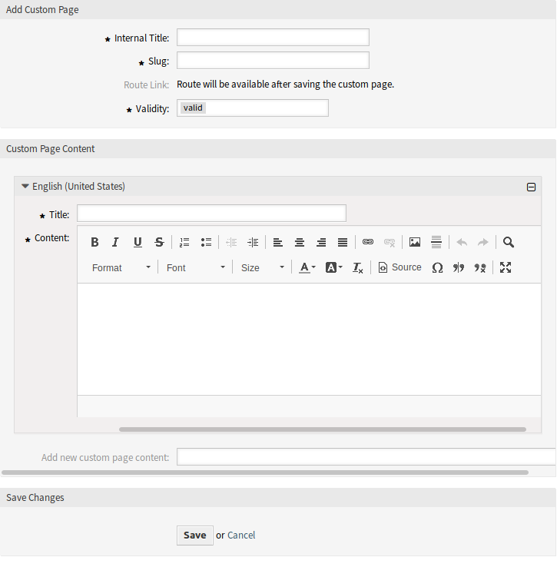
Task: Decrease indent in editor
Action: (231, 242)
